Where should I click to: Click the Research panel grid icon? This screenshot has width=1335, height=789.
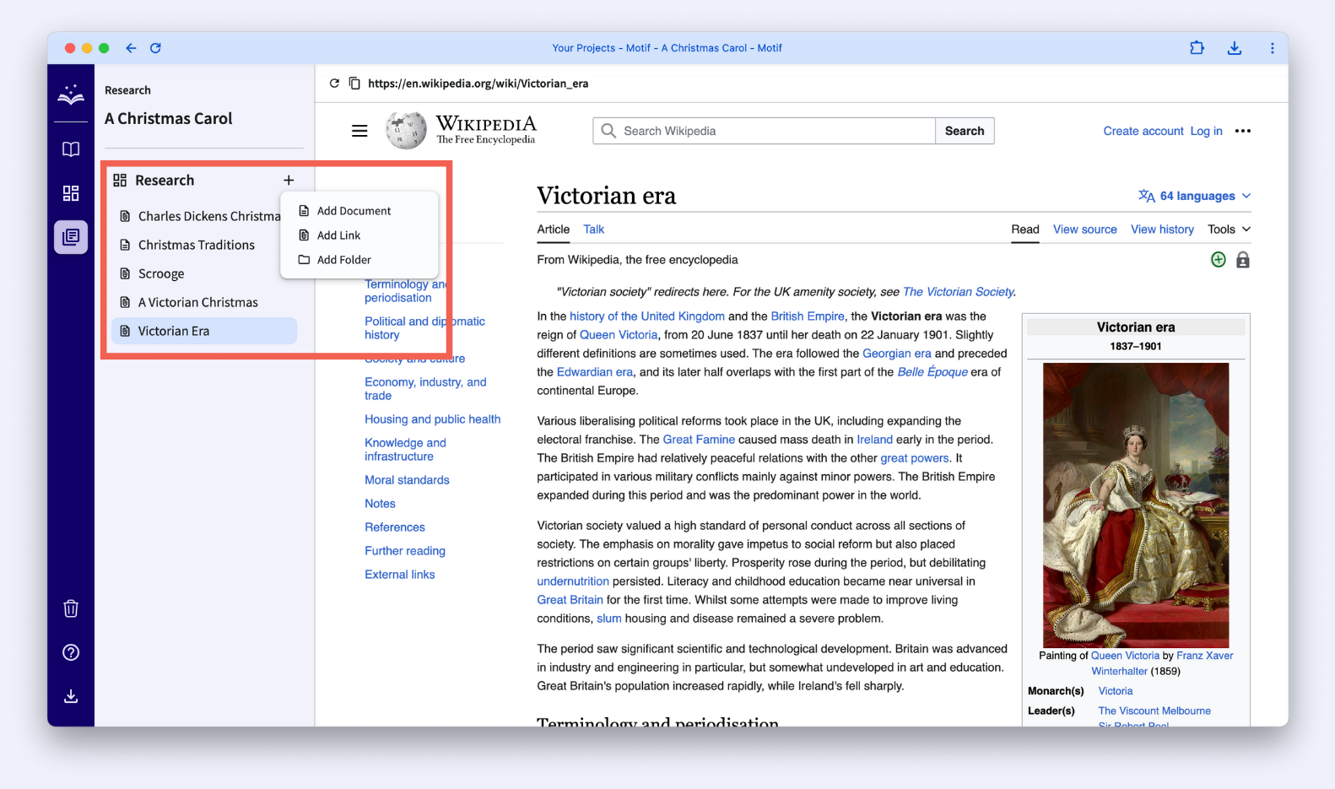point(120,181)
